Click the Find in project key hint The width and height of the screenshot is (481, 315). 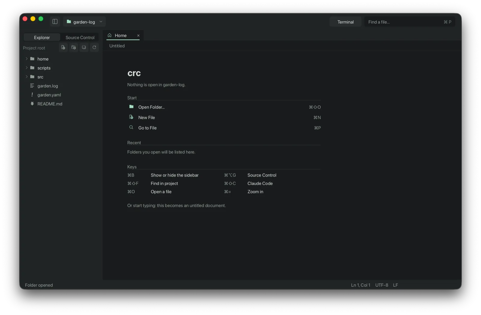[164, 183]
